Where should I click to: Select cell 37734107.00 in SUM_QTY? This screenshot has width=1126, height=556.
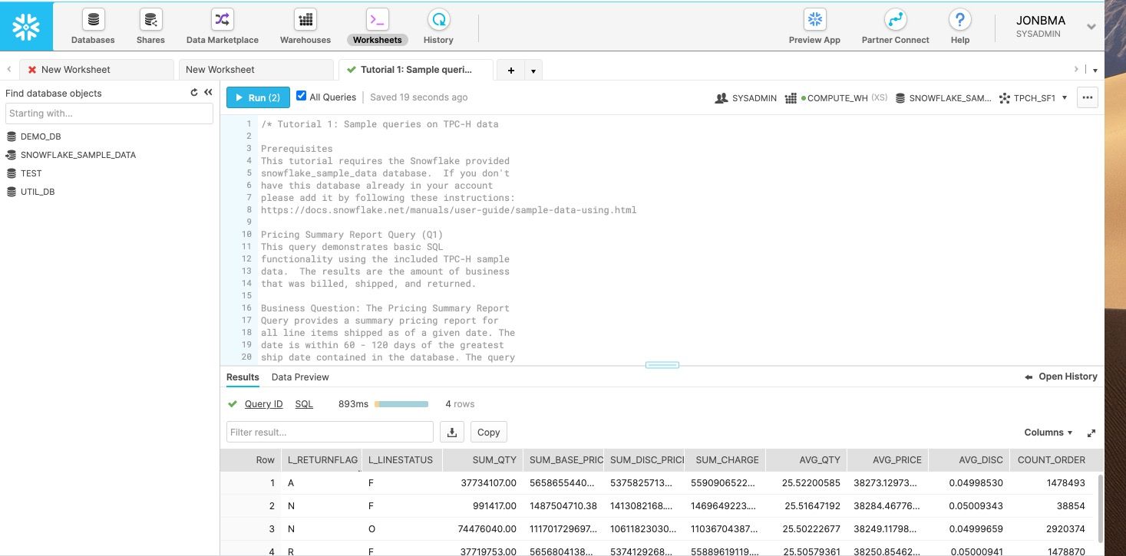(x=483, y=483)
